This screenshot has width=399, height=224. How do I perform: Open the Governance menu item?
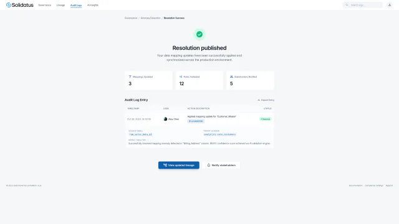coord(44,5)
